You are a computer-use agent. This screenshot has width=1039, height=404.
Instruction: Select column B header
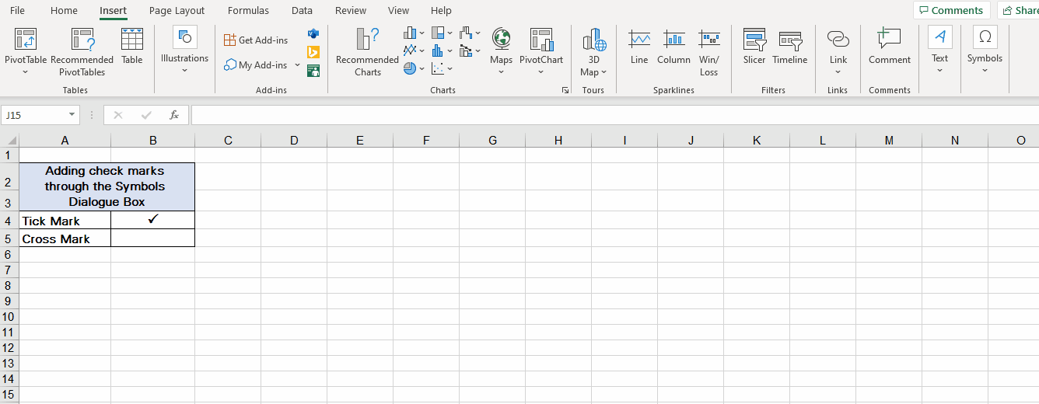[x=153, y=141]
